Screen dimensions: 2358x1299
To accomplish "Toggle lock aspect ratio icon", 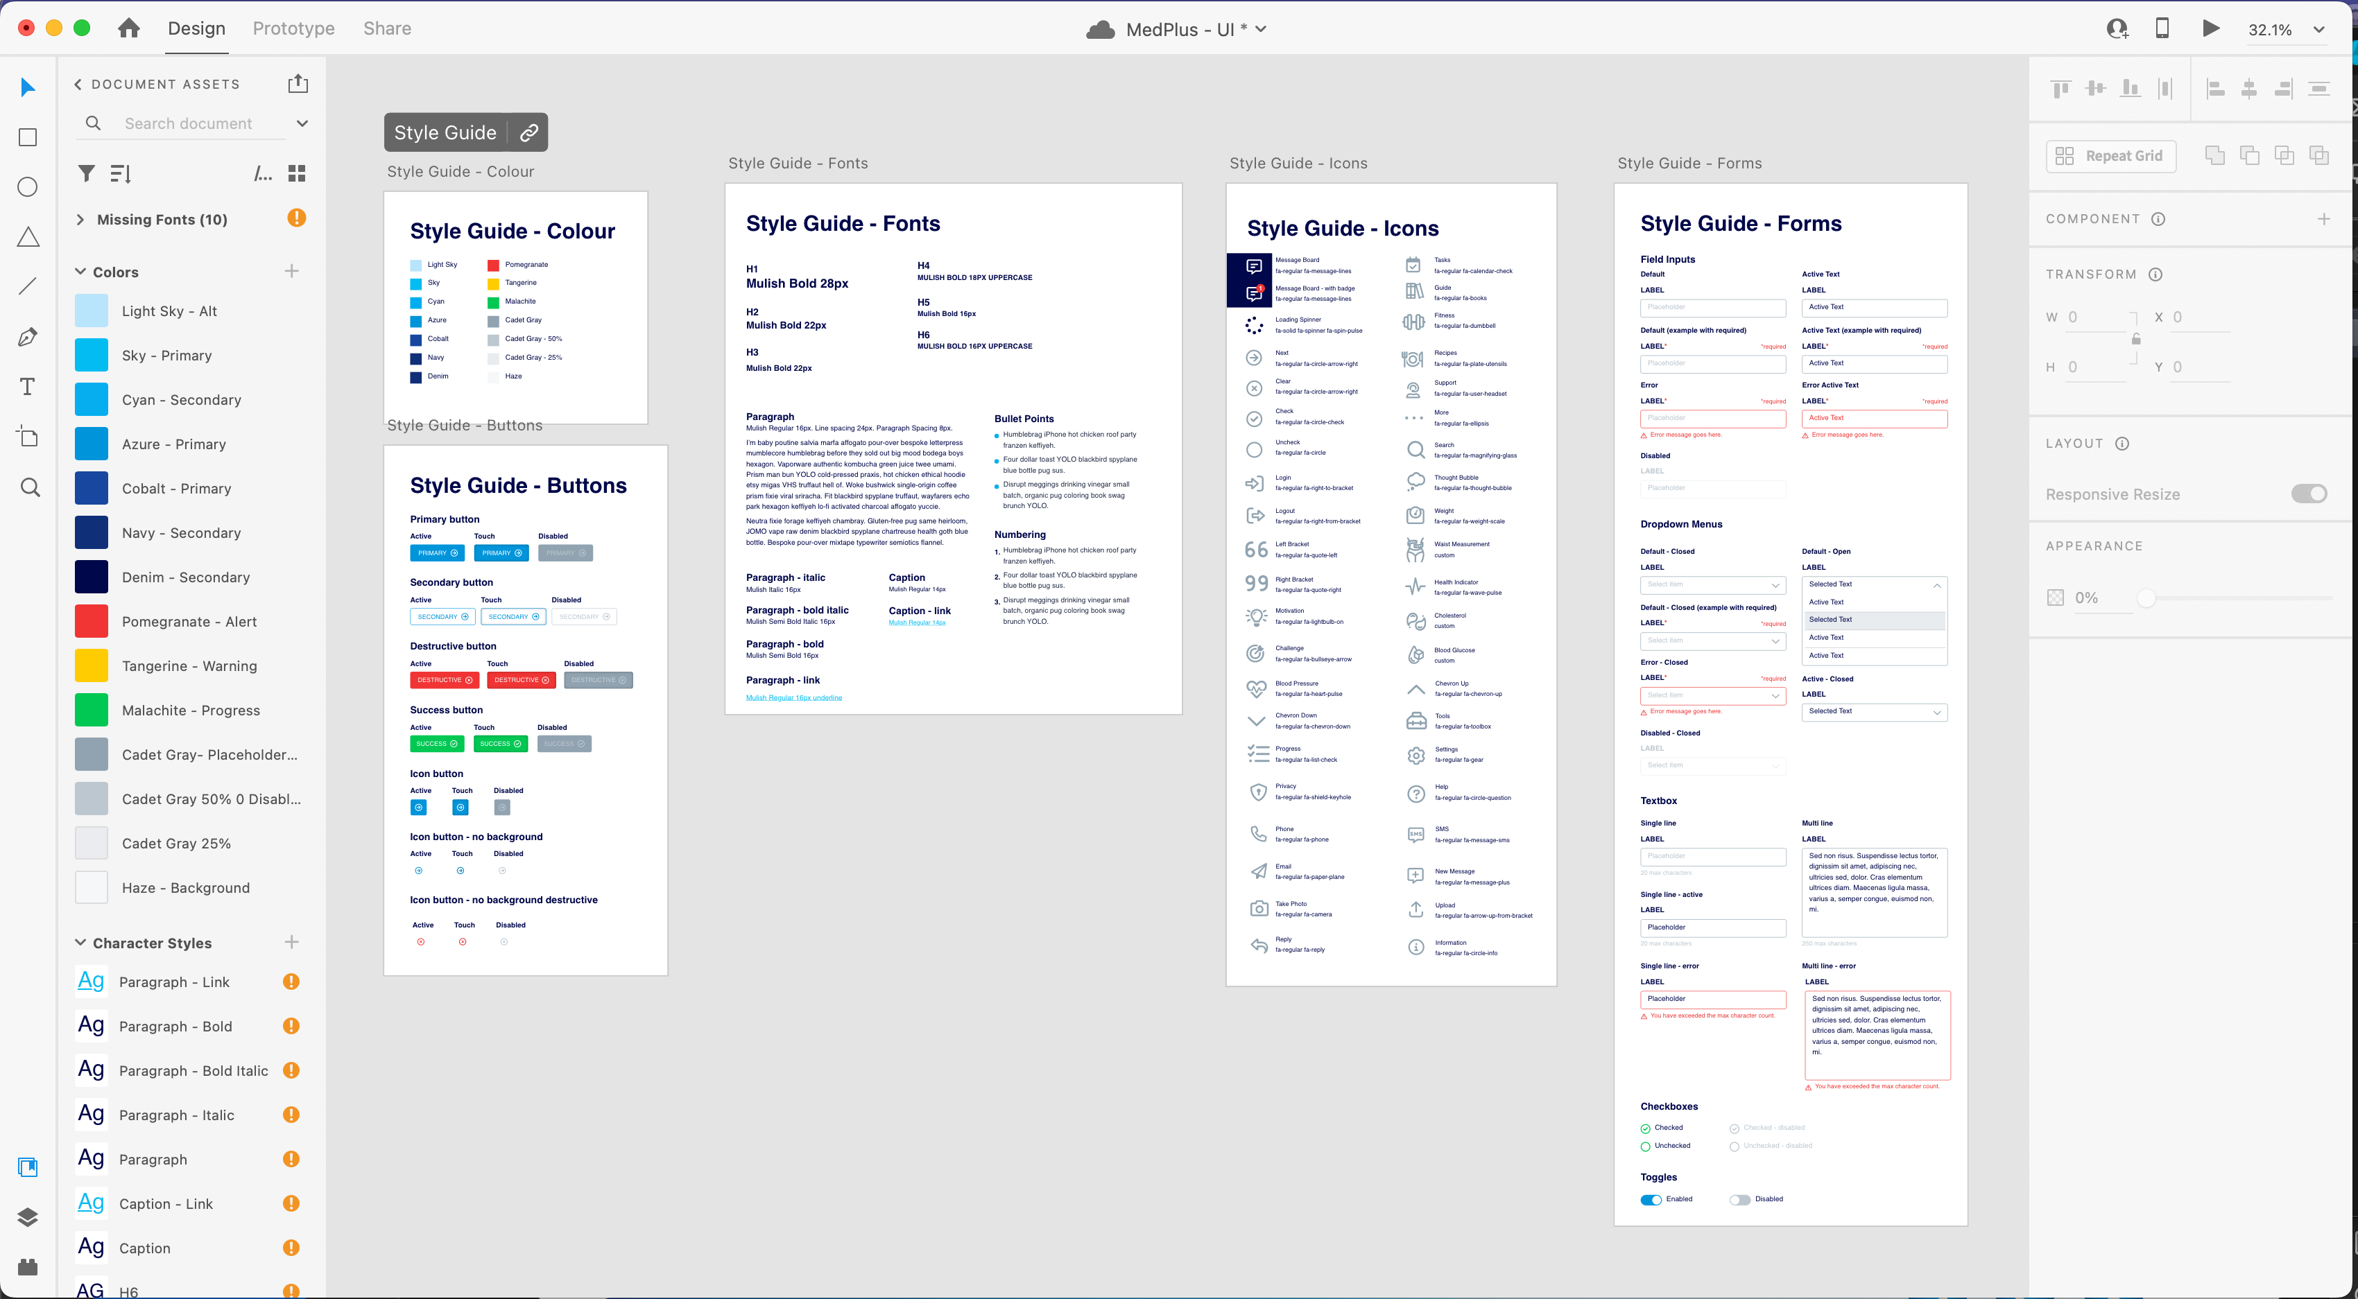I will 2135,340.
